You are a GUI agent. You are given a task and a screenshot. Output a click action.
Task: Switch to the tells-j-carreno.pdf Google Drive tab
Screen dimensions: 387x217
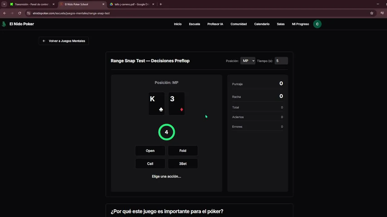[132, 4]
